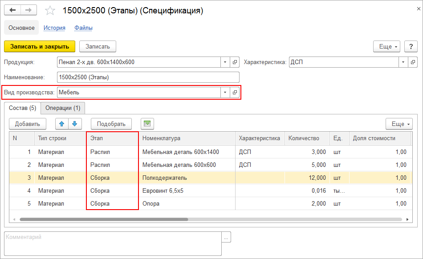Expand the Вид производства dropdown
The width and height of the screenshot is (423, 259).
tap(225, 93)
